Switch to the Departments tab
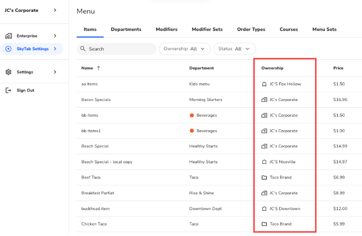The height and width of the screenshot is (236, 362). (x=126, y=29)
